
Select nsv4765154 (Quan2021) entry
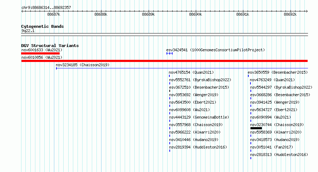191,72
